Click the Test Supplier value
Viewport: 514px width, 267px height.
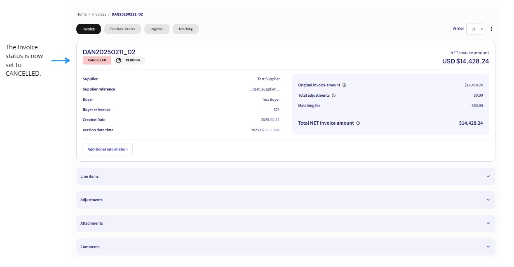pos(268,79)
